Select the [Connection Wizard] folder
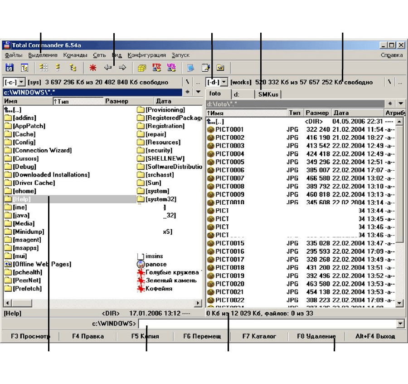408x384 pixels. 38,150
